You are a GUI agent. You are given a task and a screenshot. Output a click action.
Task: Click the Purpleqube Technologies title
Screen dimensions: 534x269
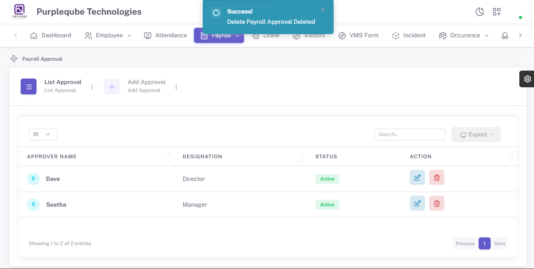pyautogui.click(x=89, y=12)
